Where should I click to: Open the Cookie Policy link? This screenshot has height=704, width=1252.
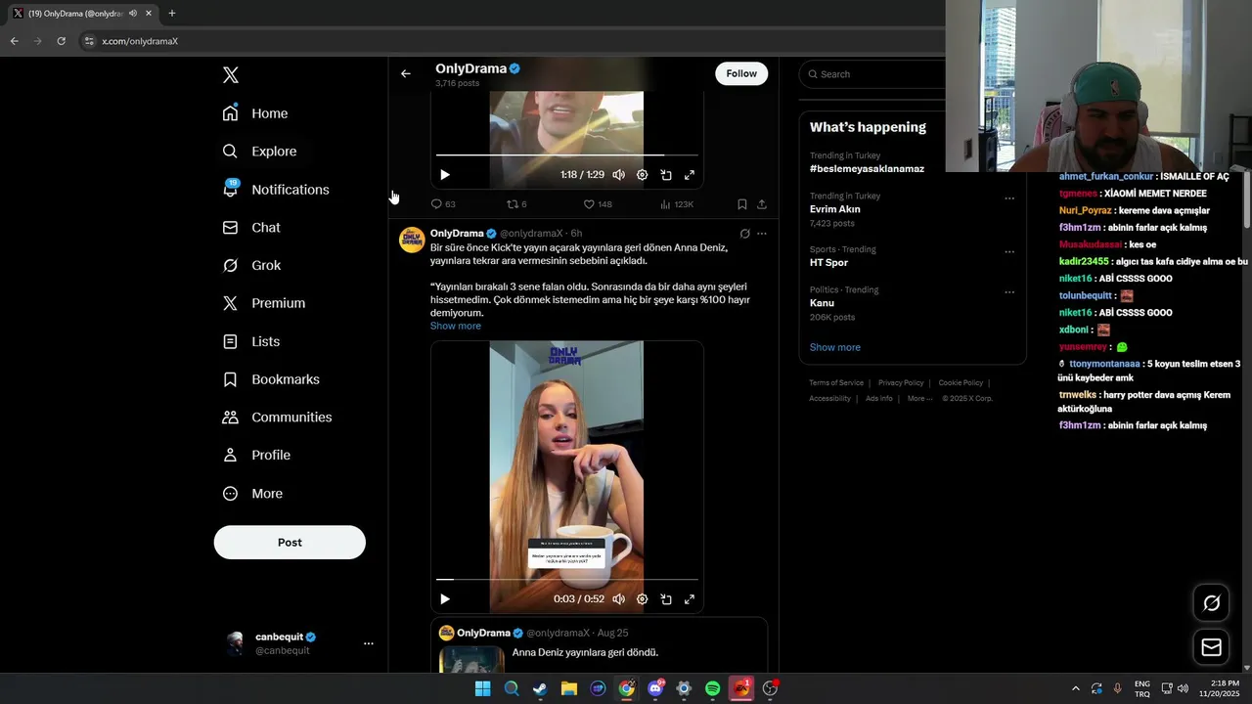961,383
